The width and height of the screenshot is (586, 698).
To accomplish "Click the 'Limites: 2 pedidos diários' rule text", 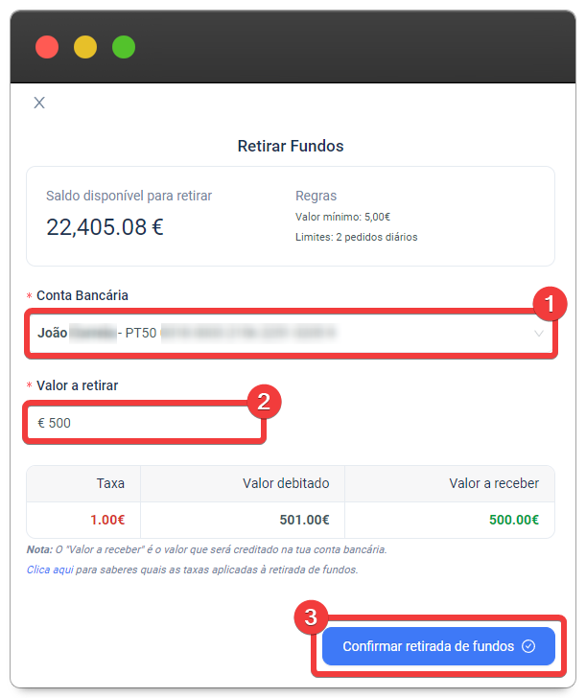I will [356, 237].
